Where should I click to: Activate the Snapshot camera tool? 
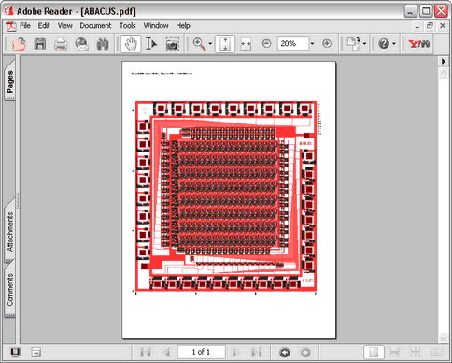coord(172,44)
